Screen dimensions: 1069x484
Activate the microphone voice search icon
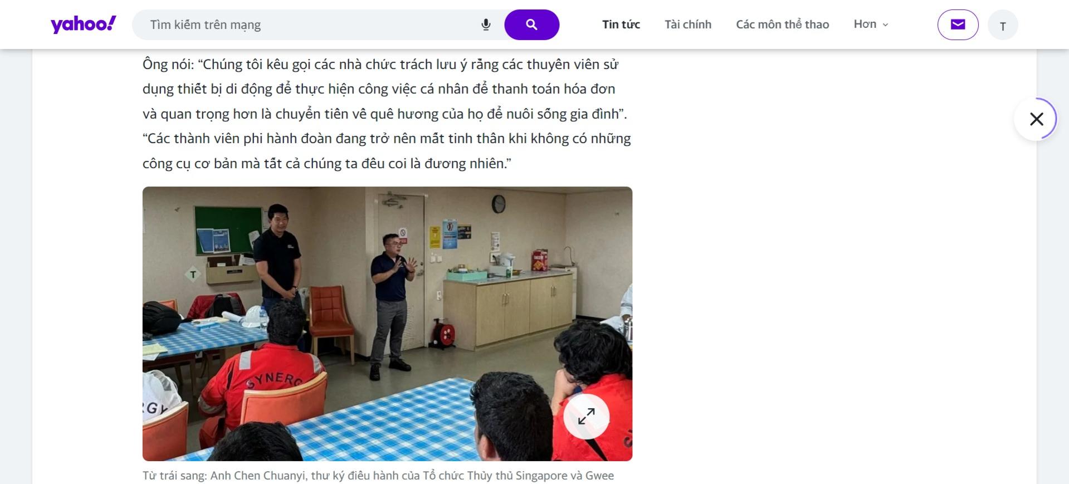(x=486, y=25)
